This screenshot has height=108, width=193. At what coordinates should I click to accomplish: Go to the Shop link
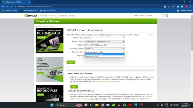(136, 16)
